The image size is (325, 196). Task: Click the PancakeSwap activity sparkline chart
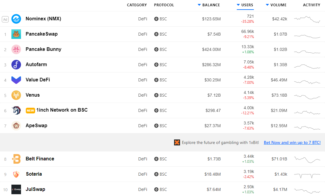pos(307,36)
